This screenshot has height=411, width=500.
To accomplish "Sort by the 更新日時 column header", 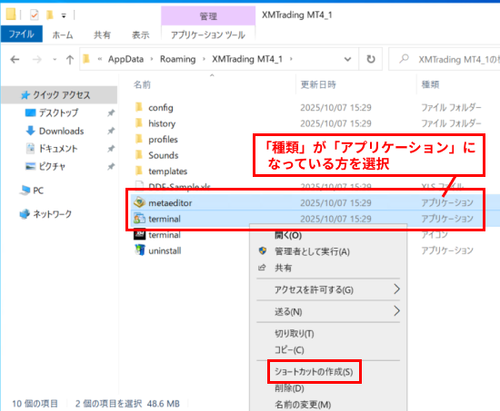I will 318,84.
